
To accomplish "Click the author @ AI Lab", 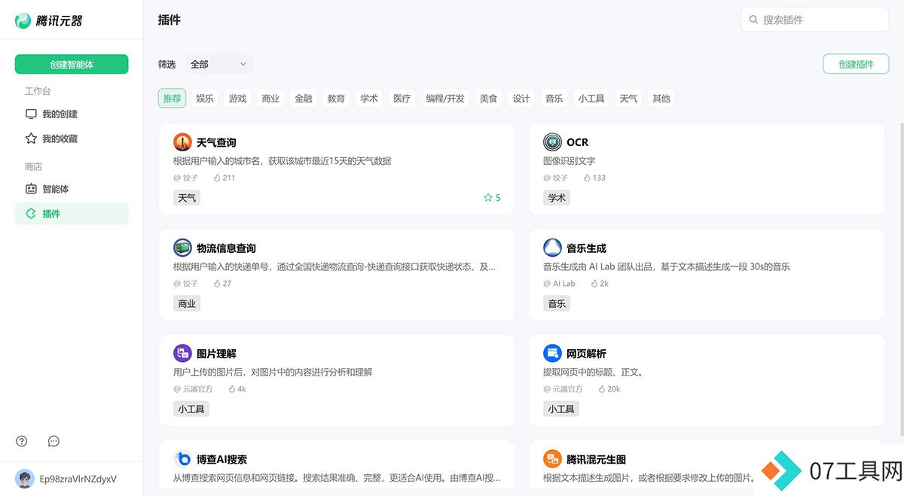I will pyautogui.click(x=559, y=284).
